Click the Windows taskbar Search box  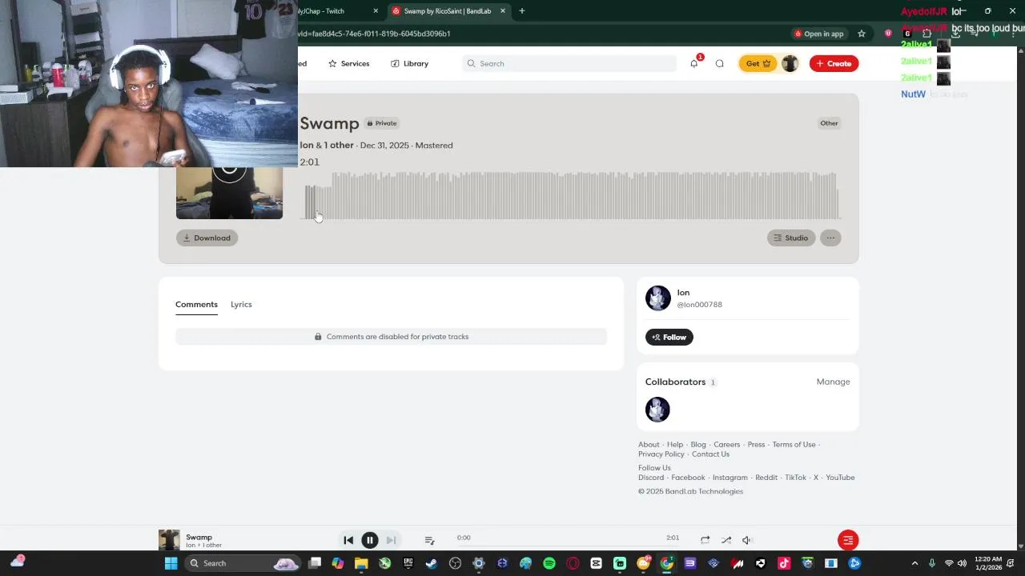coord(243,563)
